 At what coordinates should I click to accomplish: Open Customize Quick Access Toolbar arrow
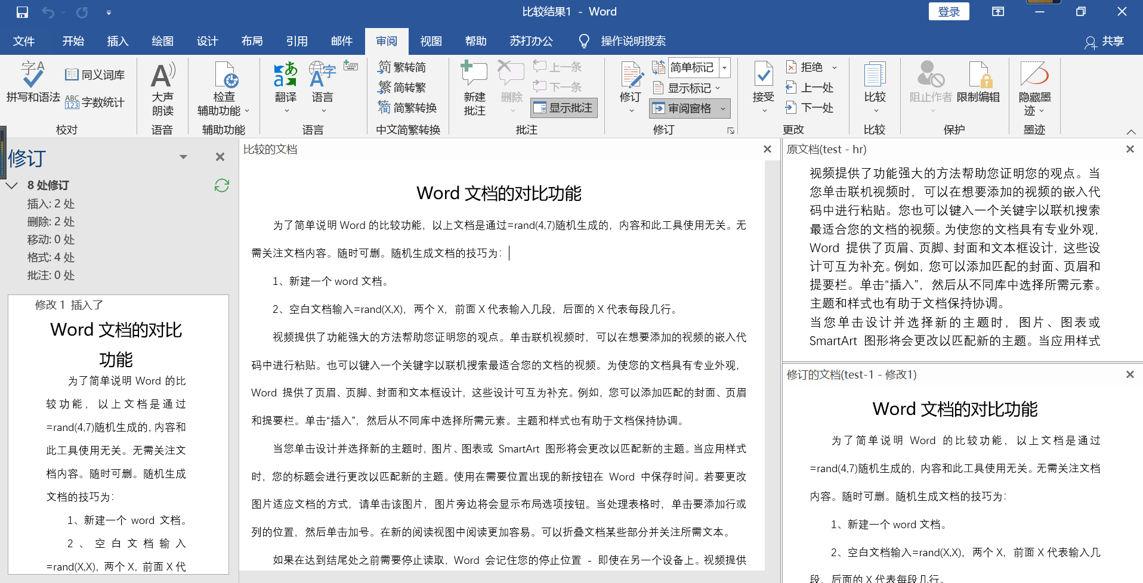point(109,12)
